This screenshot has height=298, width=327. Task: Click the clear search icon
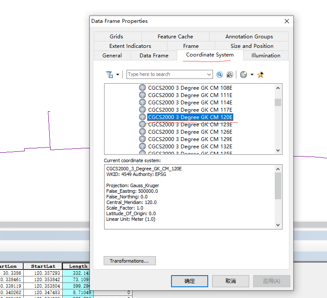(230, 75)
